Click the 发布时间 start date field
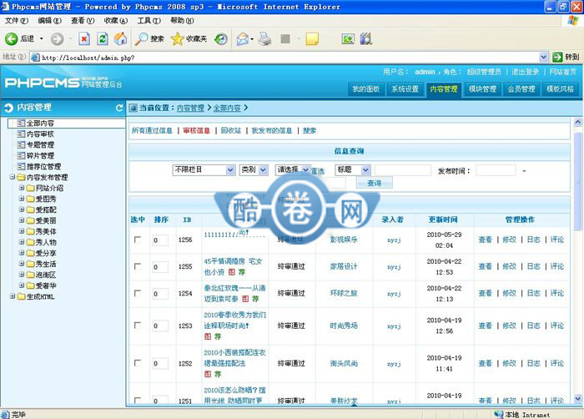Image resolution: width=584 pixels, height=419 pixels. click(496, 170)
